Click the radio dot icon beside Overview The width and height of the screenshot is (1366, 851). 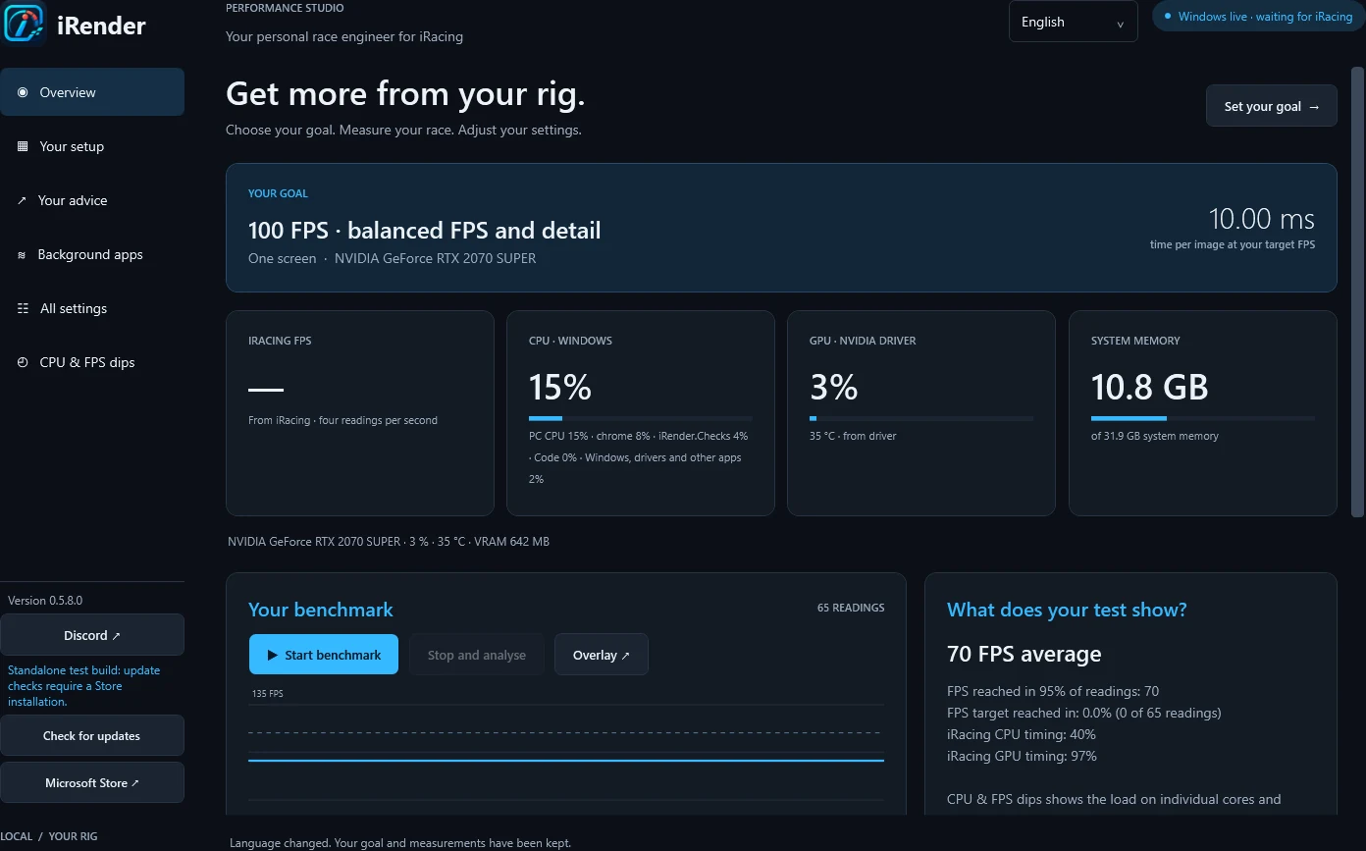click(x=23, y=92)
